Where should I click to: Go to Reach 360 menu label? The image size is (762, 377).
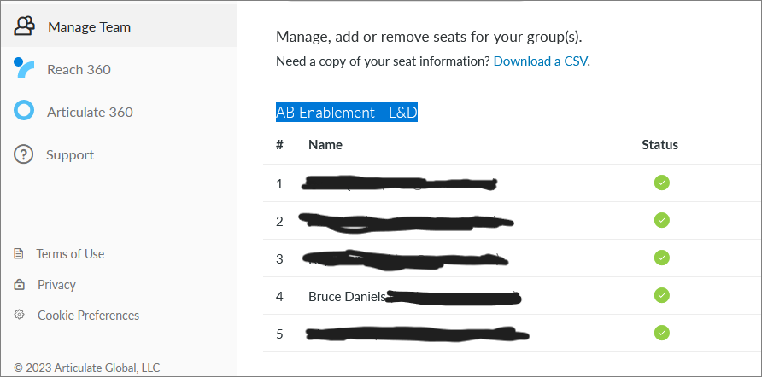79,69
